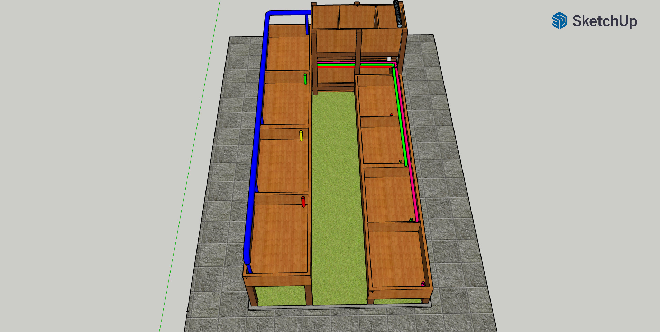Viewport: 660px width, 332px height.
Task: Click the small white pipe stub
Action: 389,59
